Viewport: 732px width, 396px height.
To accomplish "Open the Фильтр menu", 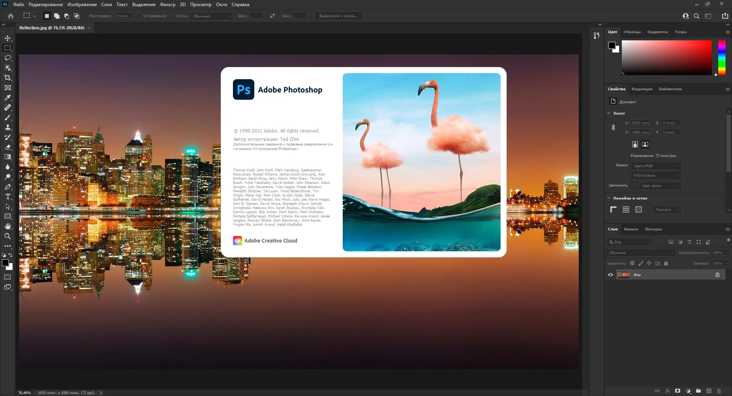I will tap(167, 5).
